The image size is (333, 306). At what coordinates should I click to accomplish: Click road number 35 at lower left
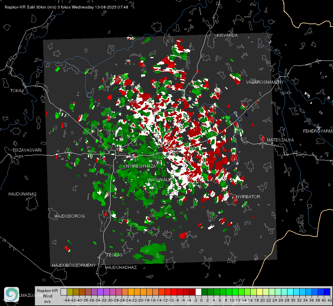[x=4, y=240]
